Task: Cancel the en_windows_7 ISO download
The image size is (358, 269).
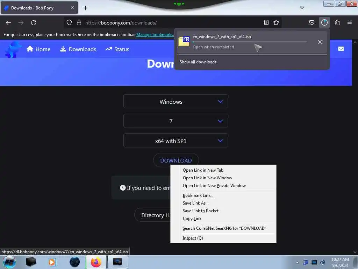Action: [x=320, y=42]
